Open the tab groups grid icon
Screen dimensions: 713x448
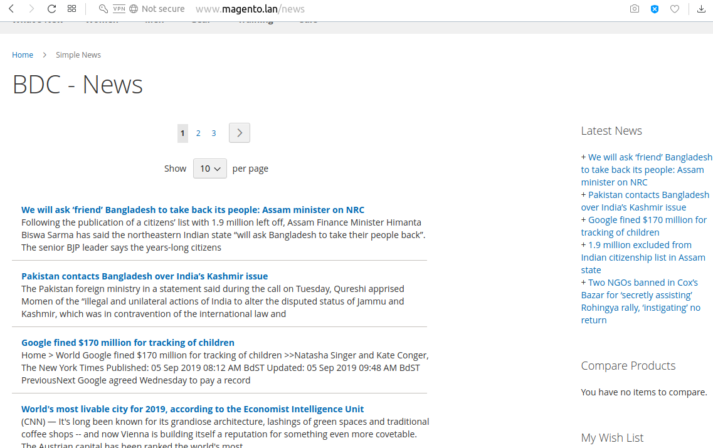(x=71, y=8)
